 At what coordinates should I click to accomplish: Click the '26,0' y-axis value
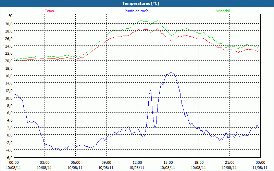pyautogui.click(x=9, y=39)
